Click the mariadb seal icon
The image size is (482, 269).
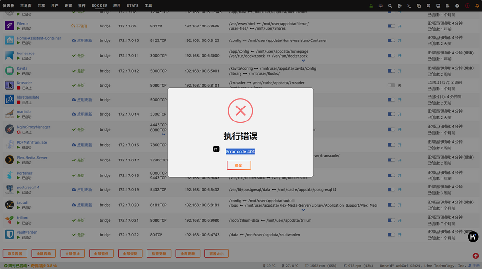click(x=10, y=114)
